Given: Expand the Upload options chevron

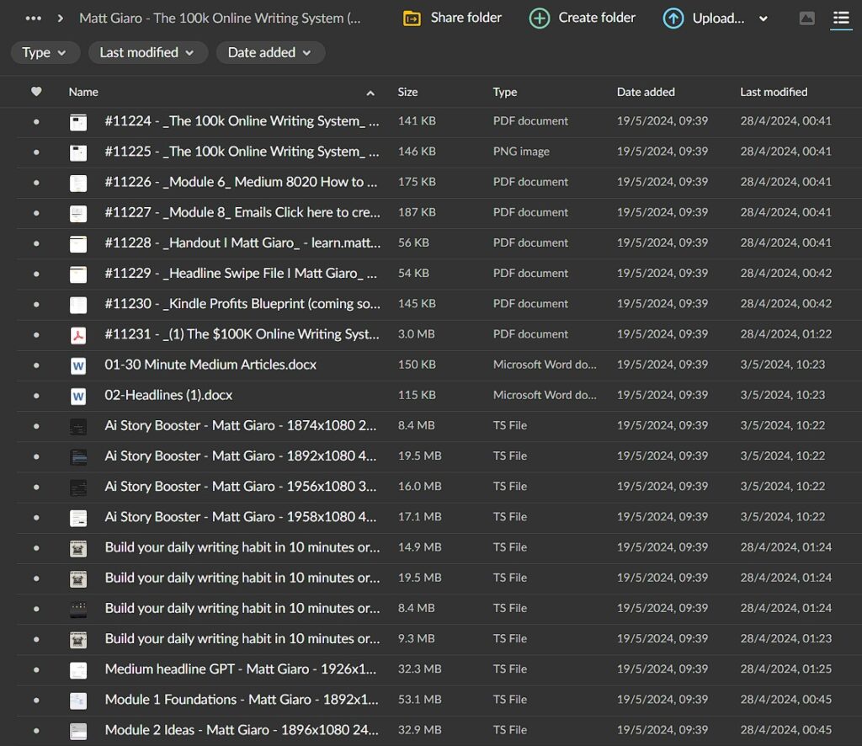Looking at the screenshot, I should [x=764, y=19].
